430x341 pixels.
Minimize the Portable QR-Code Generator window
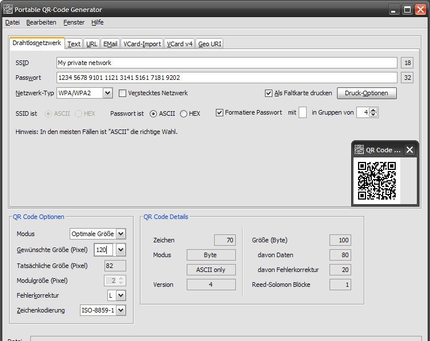click(x=394, y=10)
